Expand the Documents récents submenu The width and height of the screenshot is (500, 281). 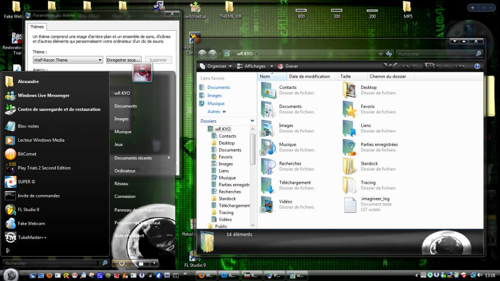(x=142, y=158)
